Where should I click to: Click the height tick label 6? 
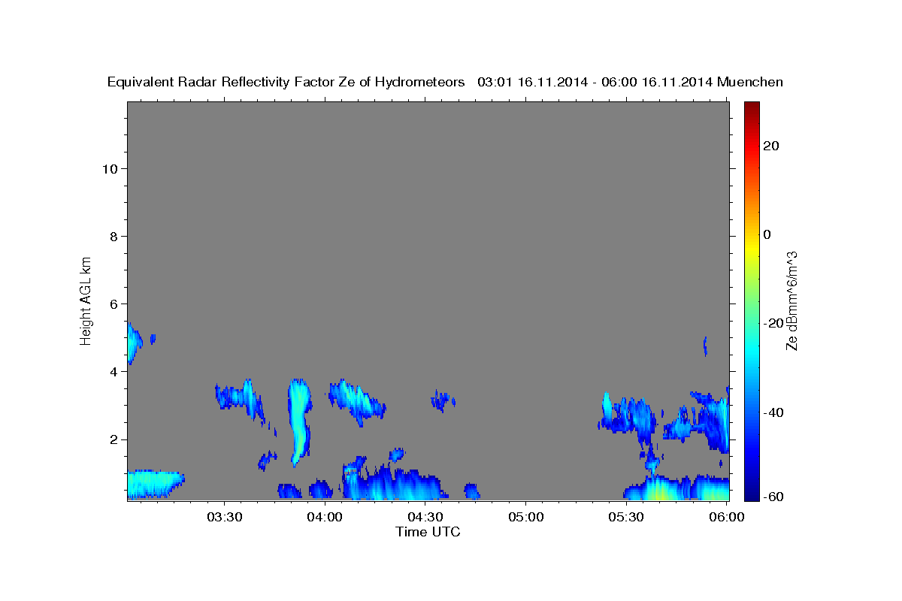112,304
